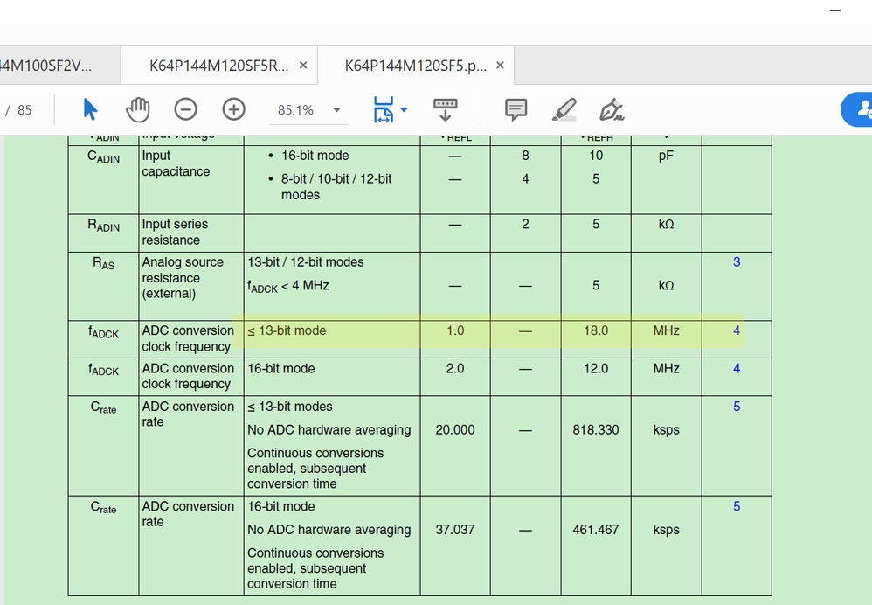Viewport: 872px width, 605px height.
Task: Click the total page count 85
Action: tap(24, 110)
